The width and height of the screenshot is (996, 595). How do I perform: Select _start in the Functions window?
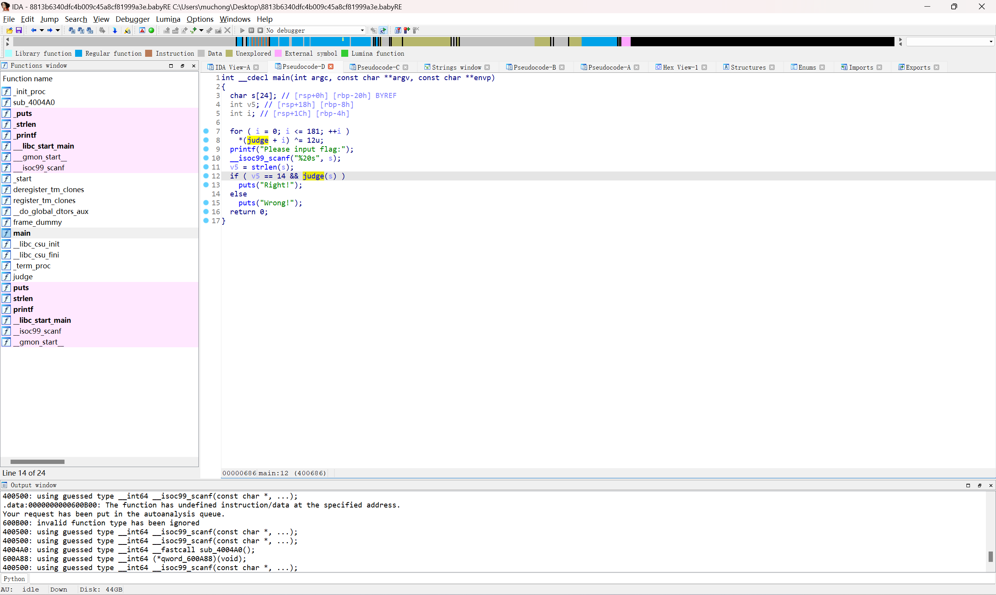click(100, 178)
